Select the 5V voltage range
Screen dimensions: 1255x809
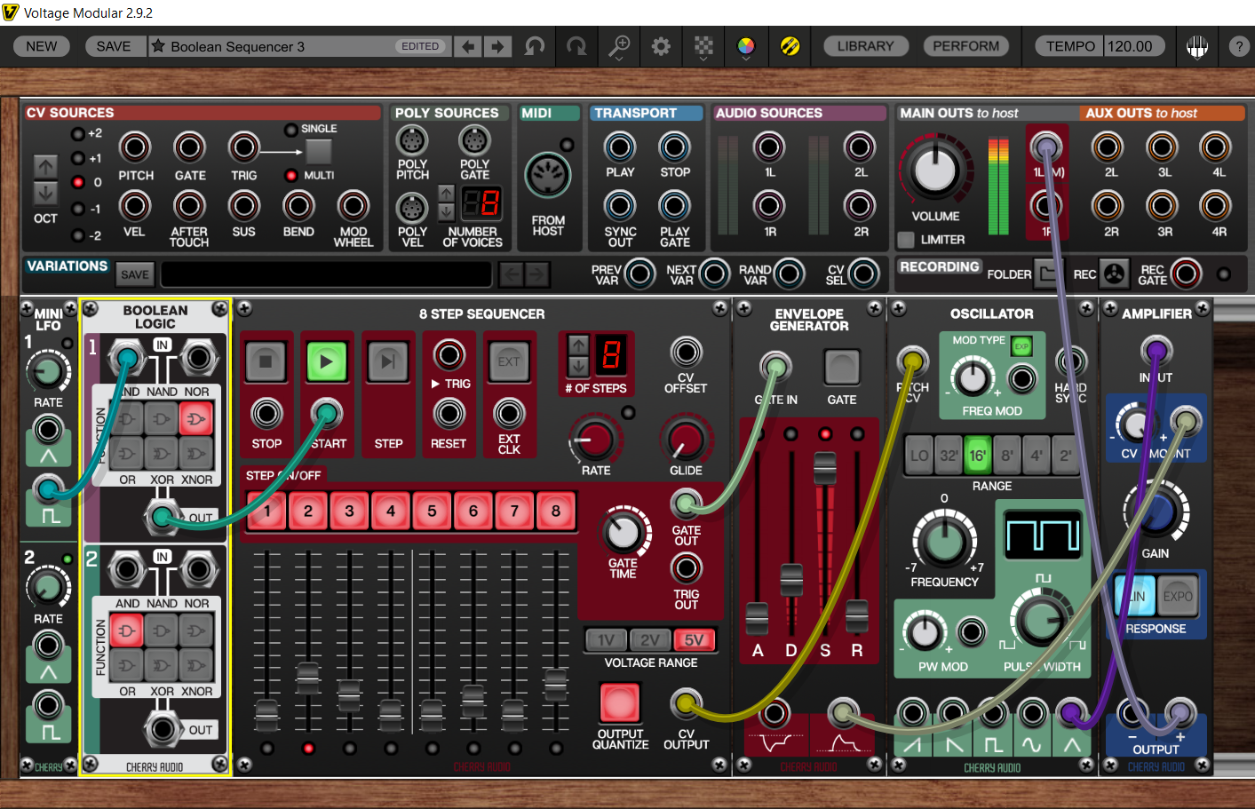tap(694, 640)
